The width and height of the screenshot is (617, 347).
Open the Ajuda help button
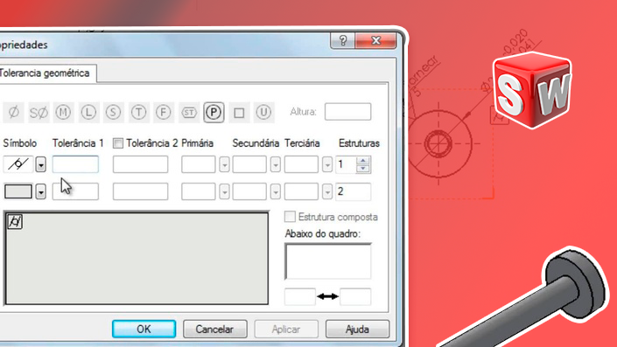pyautogui.click(x=357, y=329)
